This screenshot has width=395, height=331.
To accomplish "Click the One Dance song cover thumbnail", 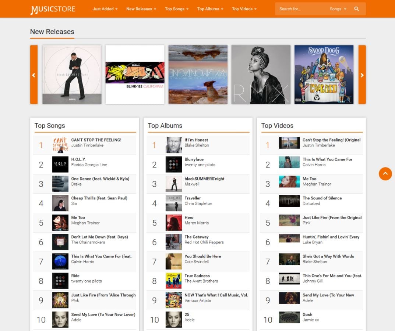I will [60, 184].
